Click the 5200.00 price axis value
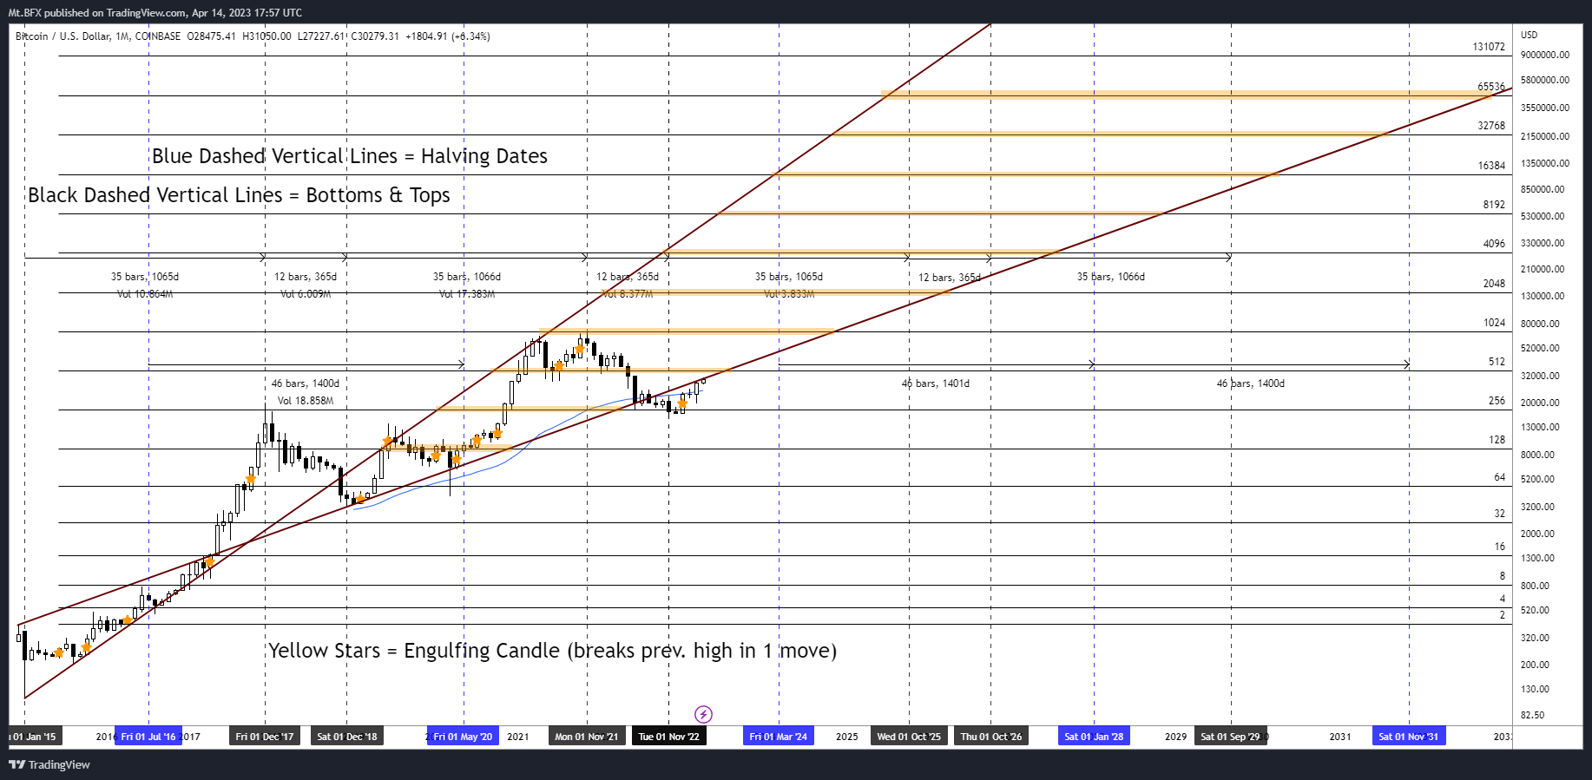1592x780 pixels. point(1537,479)
